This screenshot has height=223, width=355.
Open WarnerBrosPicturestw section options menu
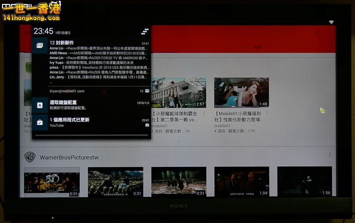[x=329, y=155]
